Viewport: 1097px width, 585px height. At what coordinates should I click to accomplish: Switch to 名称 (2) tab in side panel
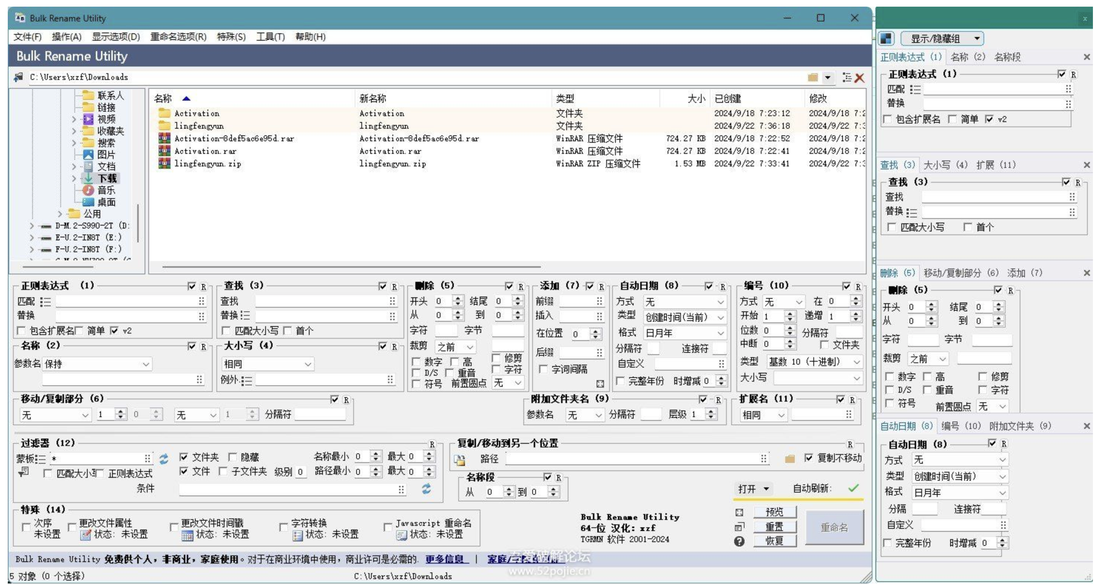968,57
